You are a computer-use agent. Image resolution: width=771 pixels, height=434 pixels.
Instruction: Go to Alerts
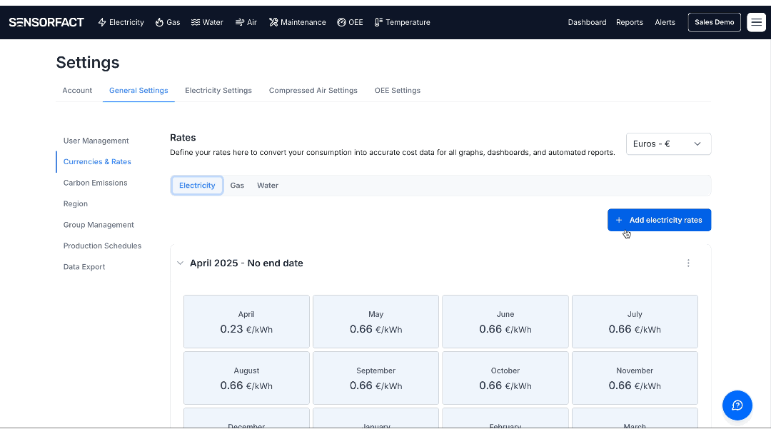pos(665,22)
